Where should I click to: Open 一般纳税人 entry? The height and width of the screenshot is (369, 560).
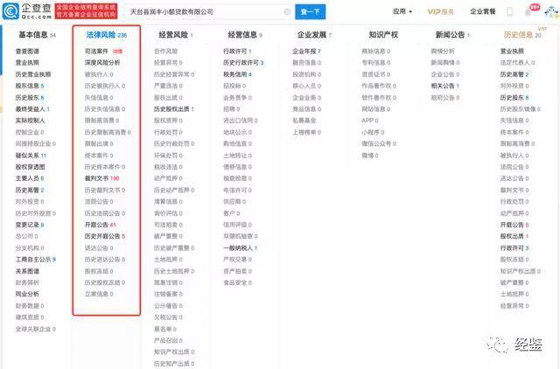coord(241,247)
